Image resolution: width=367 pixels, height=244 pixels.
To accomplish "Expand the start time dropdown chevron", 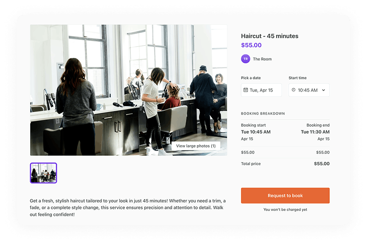I will pyautogui.click(x=324, y=90).
